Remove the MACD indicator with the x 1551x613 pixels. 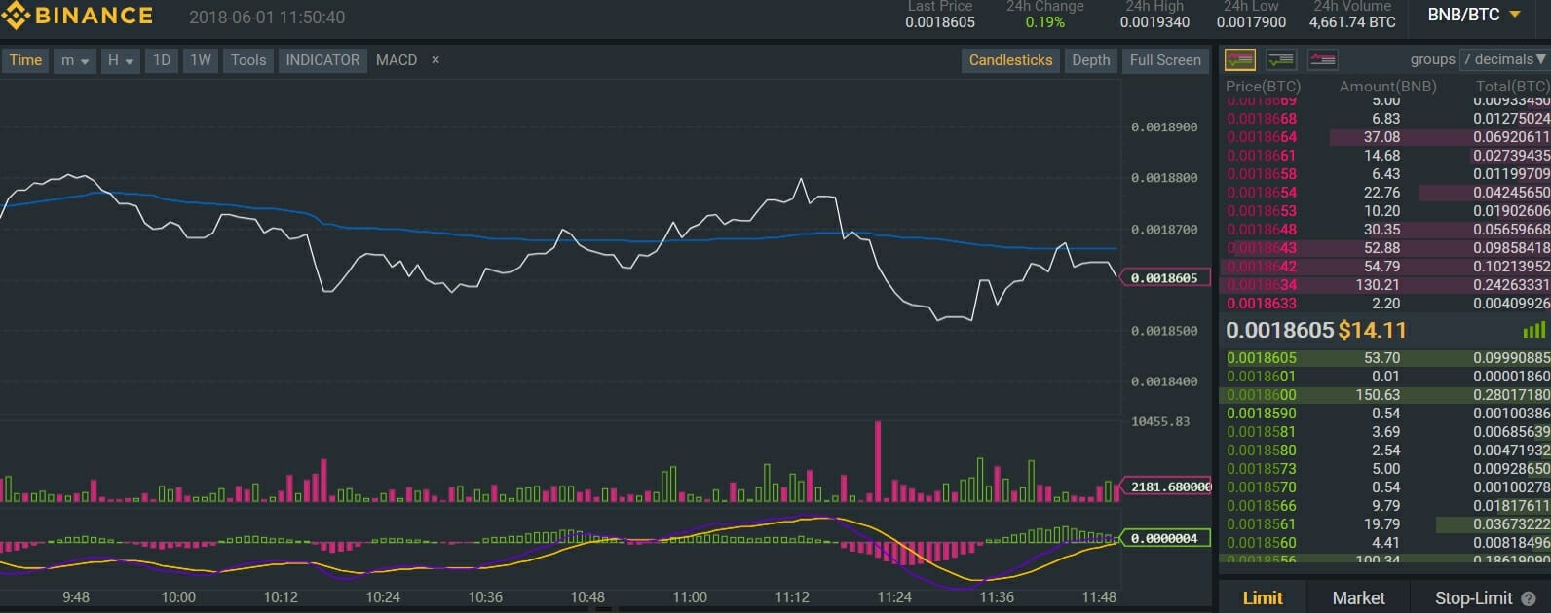(x=435, y=60)
